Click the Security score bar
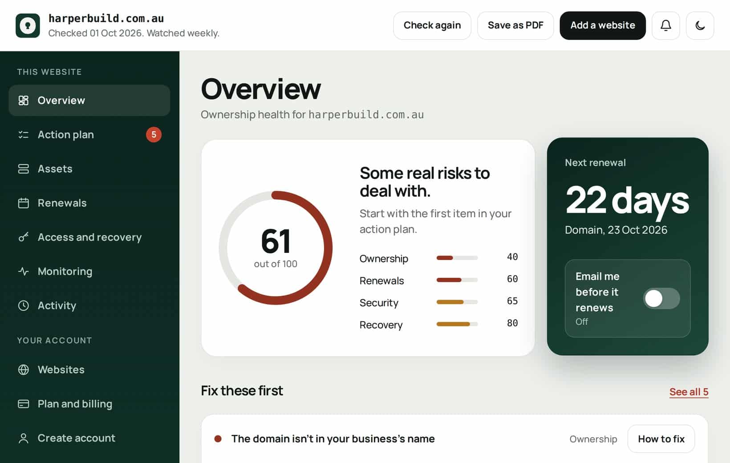This screenshot has height=463, width=730. [x=457, y=302]
